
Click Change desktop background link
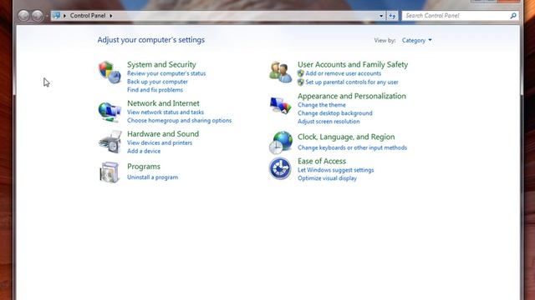pos(334,113)
